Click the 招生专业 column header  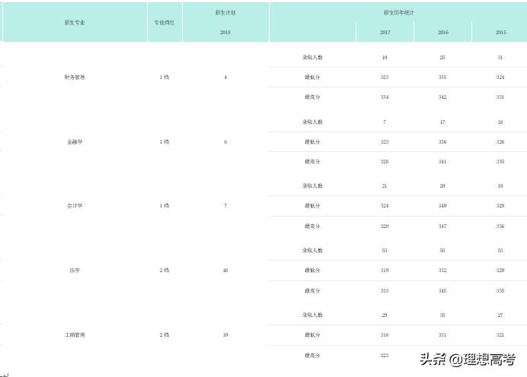click(75, 23)
